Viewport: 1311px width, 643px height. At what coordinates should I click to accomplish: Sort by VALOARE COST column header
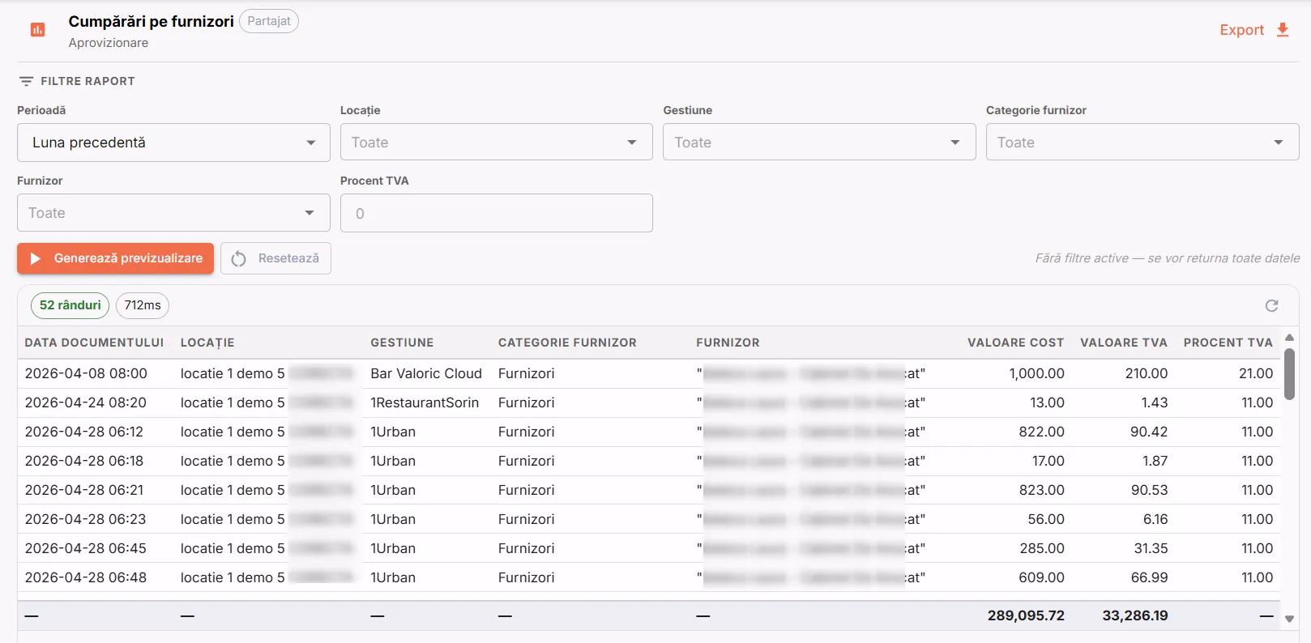coord(1015,343)
